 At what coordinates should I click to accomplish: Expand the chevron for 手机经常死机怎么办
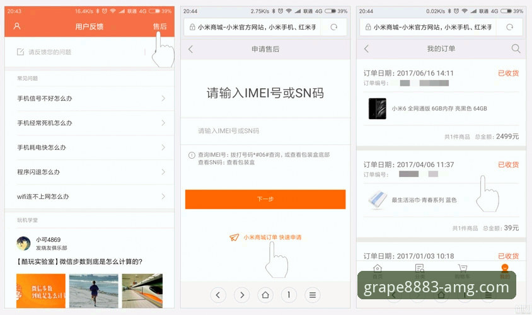coord(163,123)
